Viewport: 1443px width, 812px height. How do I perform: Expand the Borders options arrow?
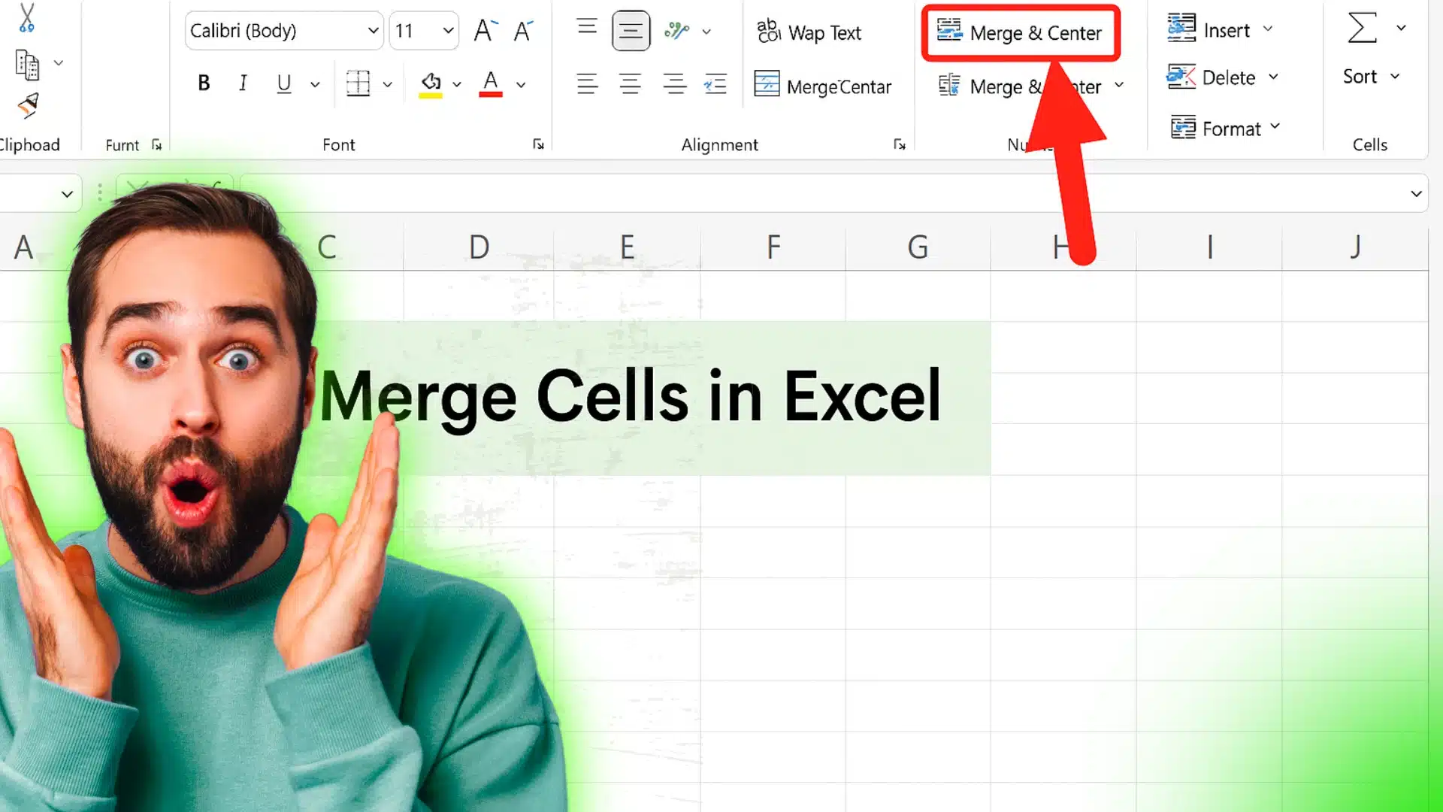pos(387,84)
